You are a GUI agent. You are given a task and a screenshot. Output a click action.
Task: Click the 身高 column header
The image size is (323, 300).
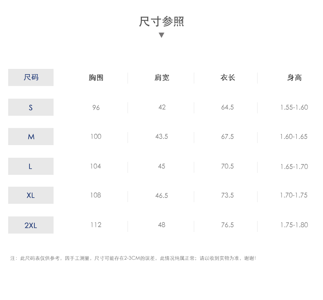click(294, 78)
